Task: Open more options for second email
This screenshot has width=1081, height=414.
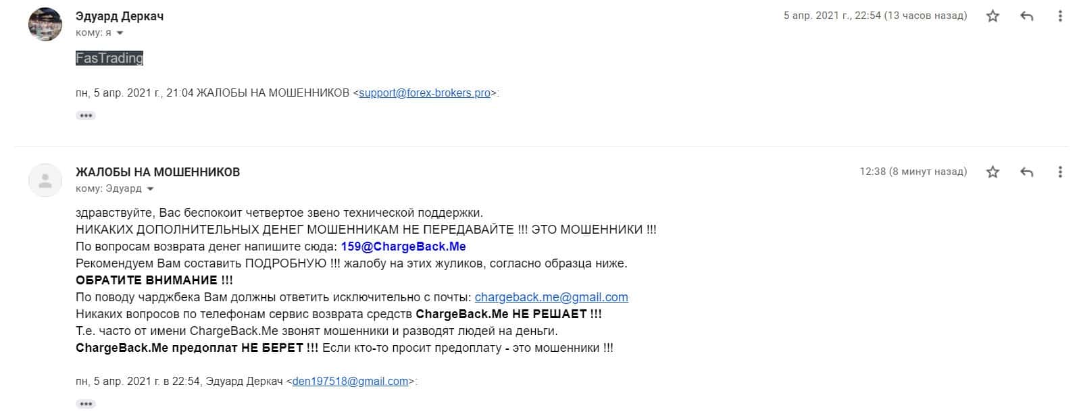Action: point(1060,172)
